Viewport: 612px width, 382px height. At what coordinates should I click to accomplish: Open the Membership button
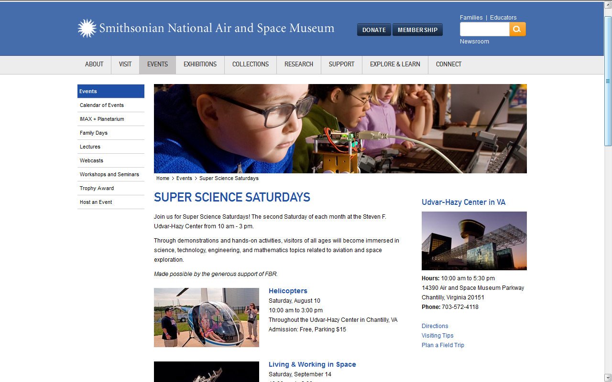click(417, 30)
